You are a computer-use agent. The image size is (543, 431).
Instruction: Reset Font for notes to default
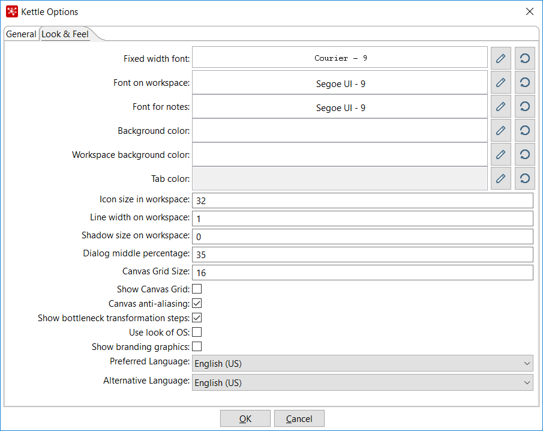click(524, 106)
